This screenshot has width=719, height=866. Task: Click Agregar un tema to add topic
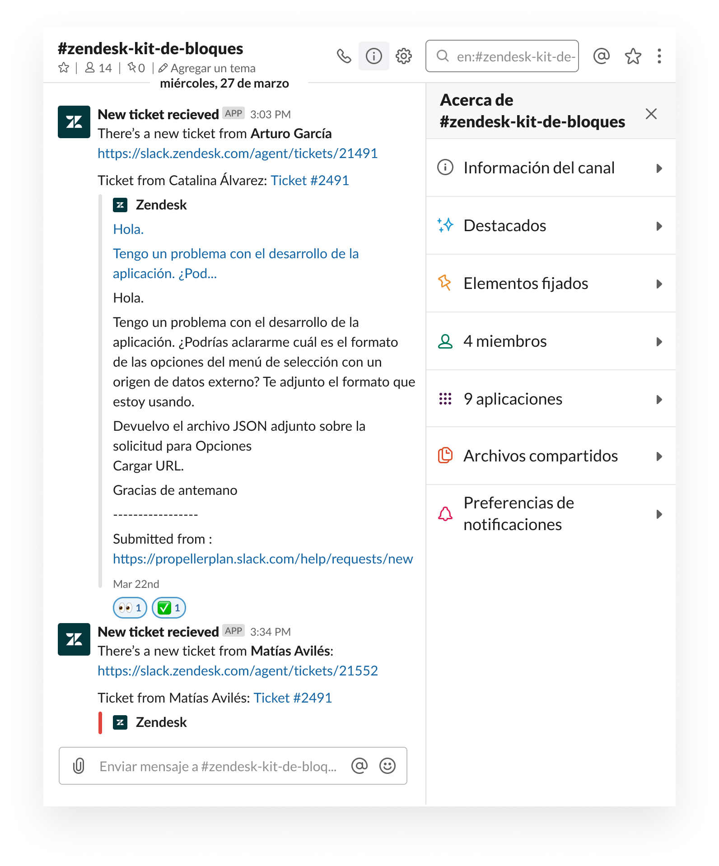pos(212,68)
